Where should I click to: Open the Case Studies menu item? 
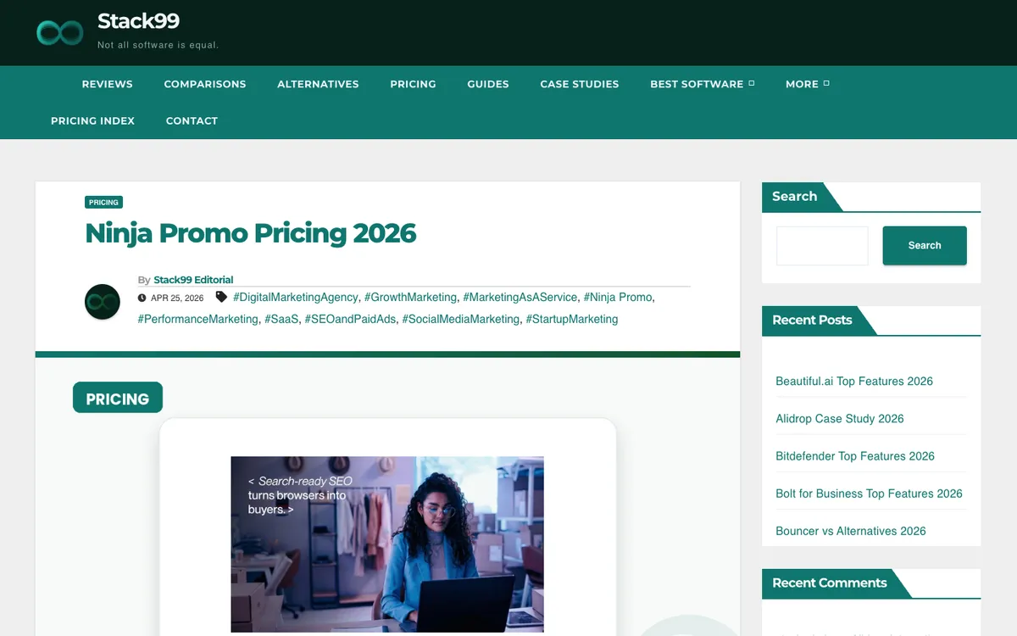[x=580, y=84]
